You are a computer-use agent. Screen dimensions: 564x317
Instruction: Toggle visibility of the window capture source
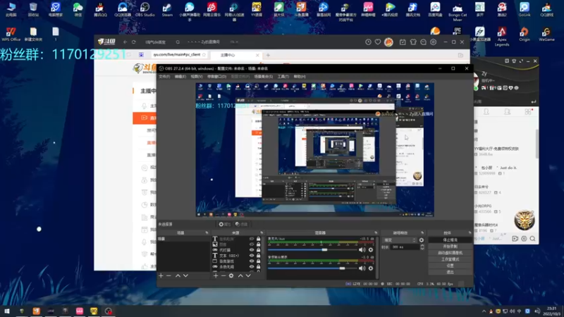click(252, 261)
